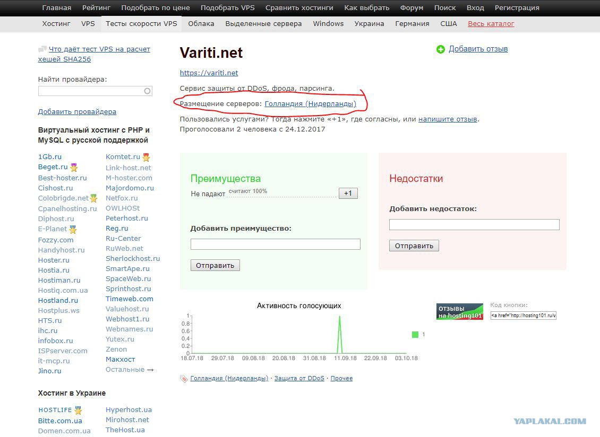Switch to the Германия tab

pos(412,24)
